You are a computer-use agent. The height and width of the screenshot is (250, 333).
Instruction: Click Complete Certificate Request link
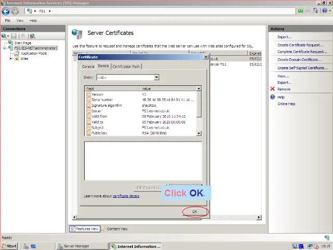302,52
